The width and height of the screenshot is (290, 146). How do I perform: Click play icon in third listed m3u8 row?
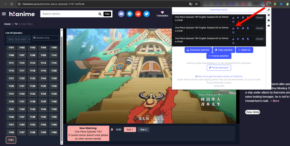[x=238, y=39]
